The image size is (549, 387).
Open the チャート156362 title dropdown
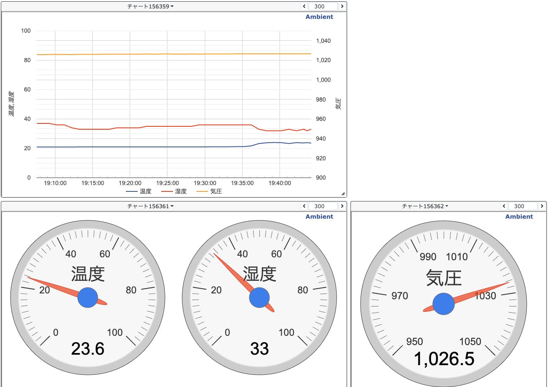pyautogui.click(x=425, y=206)
